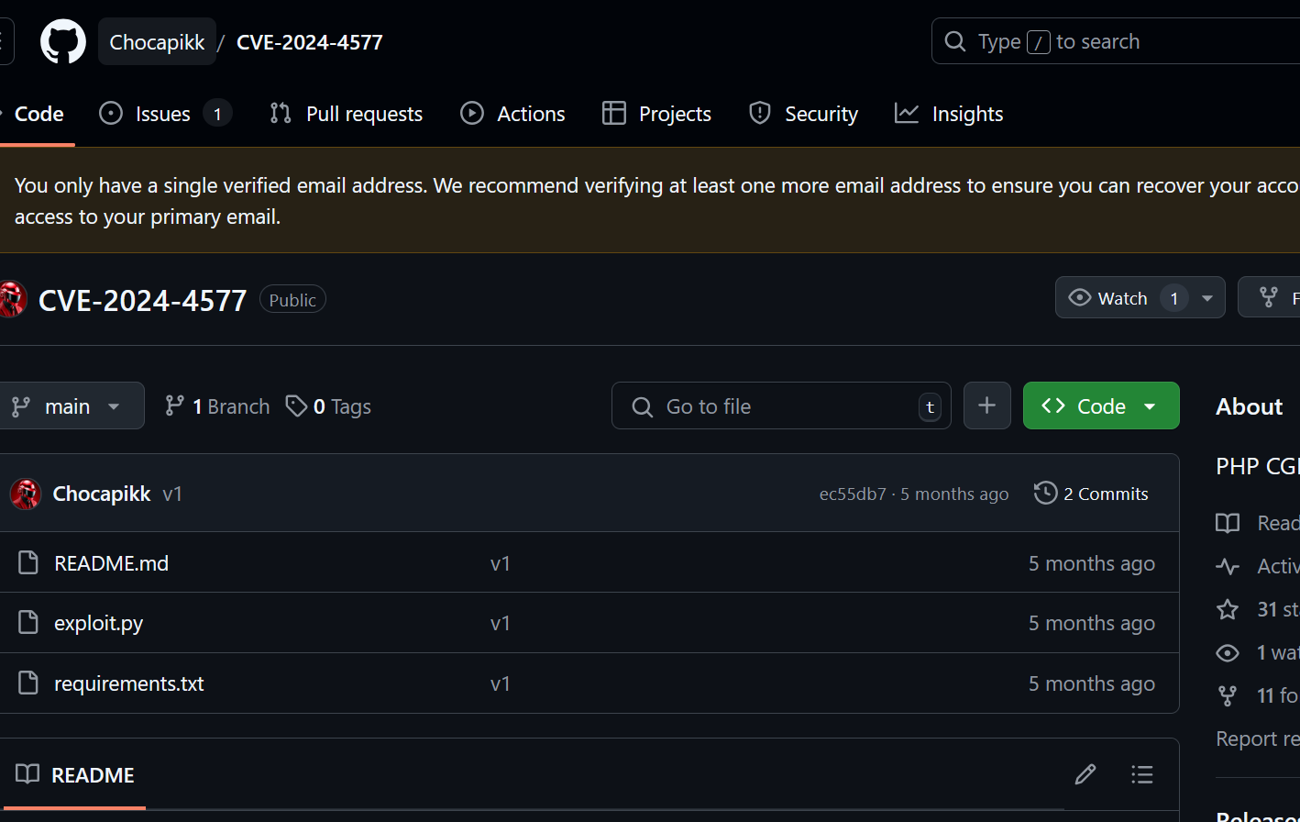Viewport: 1300px width, 822px height.
Task: Open the v1 commit message for README.md
Action: pyautogui.click(x=501, y=563)
